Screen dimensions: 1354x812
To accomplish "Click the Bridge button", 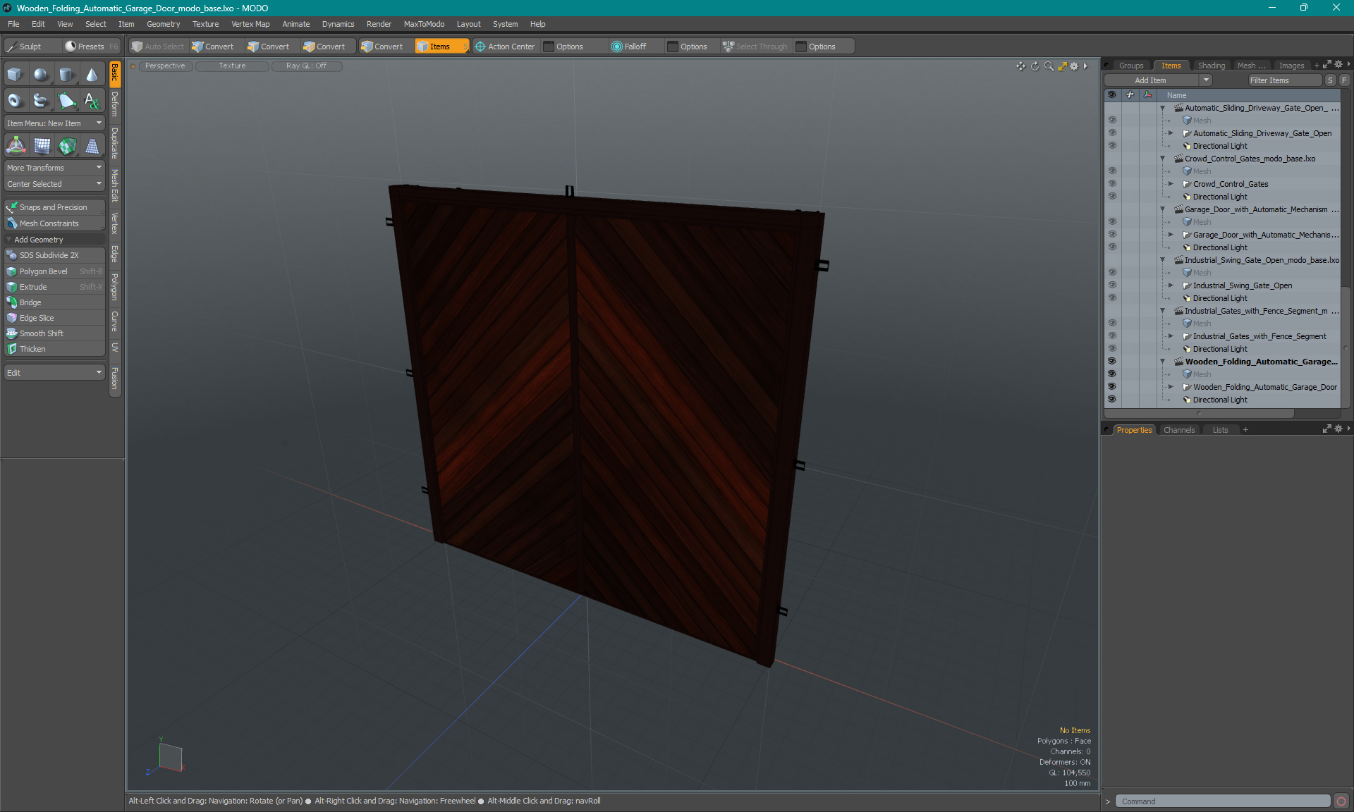I will (x=54, y=302).
